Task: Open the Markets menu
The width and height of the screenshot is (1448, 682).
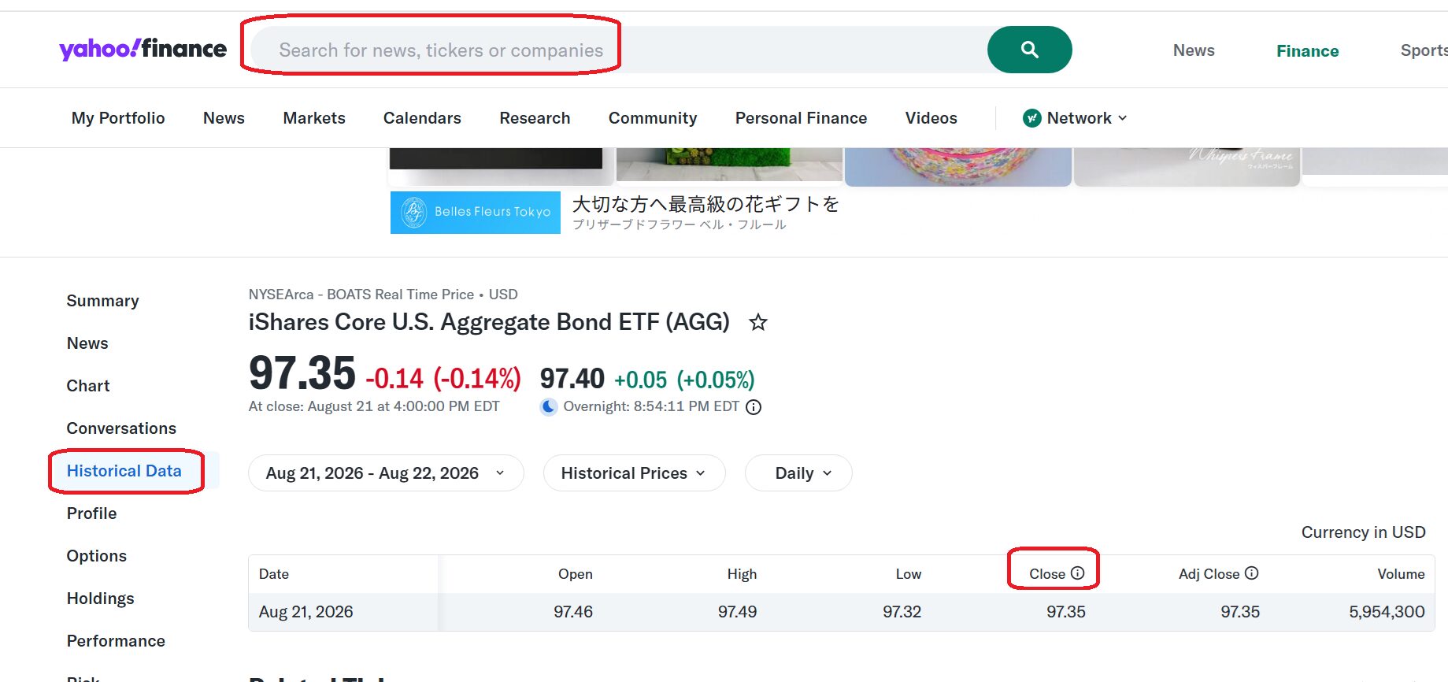Action: (314, 118)
